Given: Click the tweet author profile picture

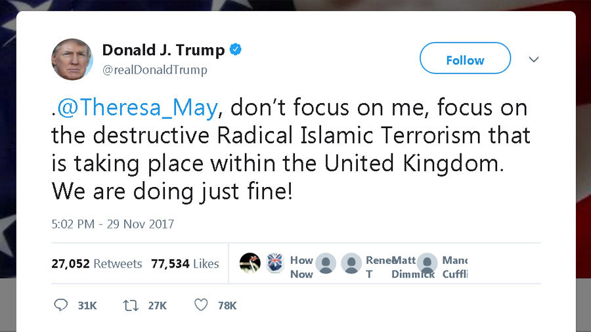Looking at the screenshot, I should click(x=72, y=59).
